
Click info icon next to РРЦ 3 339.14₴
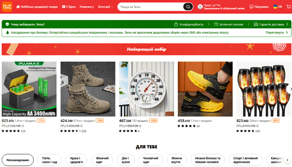coord(23,126)
